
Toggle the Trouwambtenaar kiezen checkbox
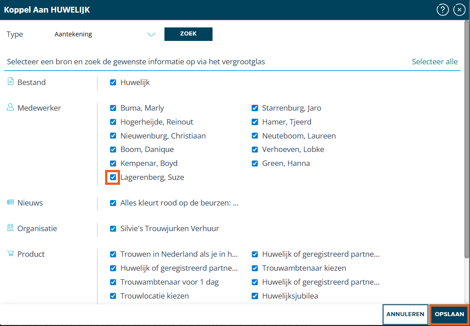tap(255, 268)
